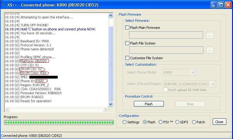The width and height of the screenshot is (233, 139).
Task: Select the Flash configuration radio button
Action: point(145,122)
